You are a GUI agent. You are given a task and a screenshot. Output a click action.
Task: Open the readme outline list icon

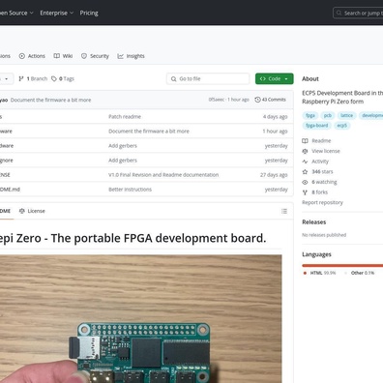[x=284, y=211]
